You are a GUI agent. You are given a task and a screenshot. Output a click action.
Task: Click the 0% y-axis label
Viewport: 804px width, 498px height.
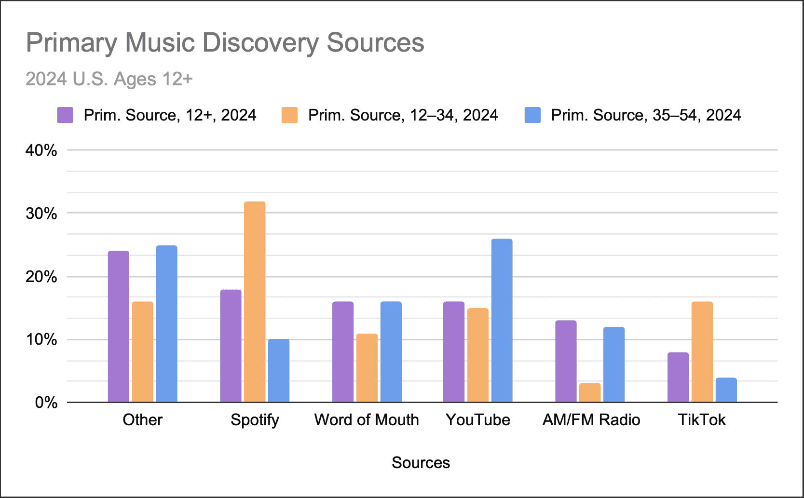(46, 403)
